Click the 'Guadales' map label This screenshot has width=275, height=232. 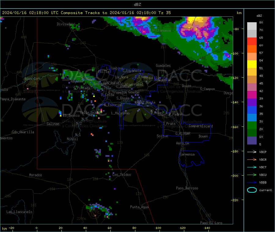[163, 66]
